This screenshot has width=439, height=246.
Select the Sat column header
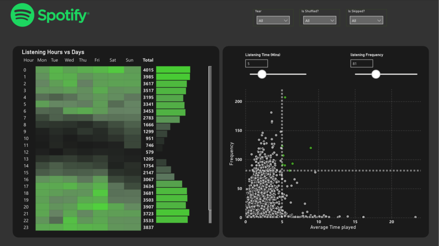point(113,60)
